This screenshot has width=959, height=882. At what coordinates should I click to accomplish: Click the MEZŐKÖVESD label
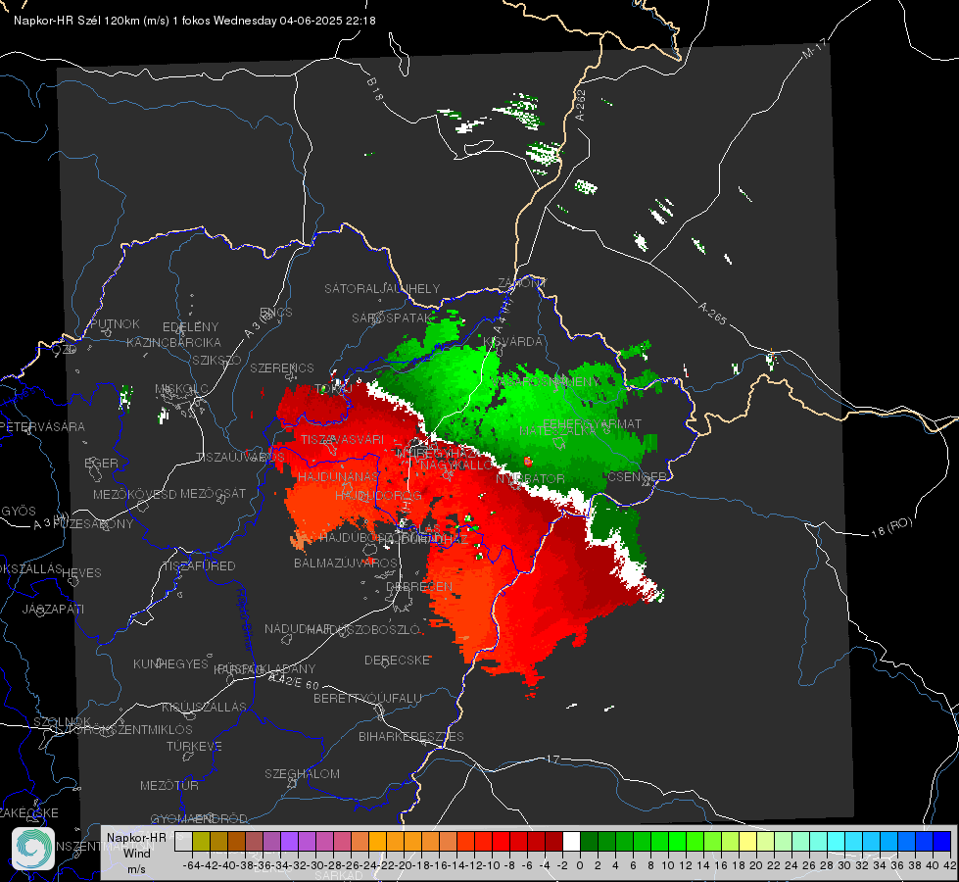[134, 494]
